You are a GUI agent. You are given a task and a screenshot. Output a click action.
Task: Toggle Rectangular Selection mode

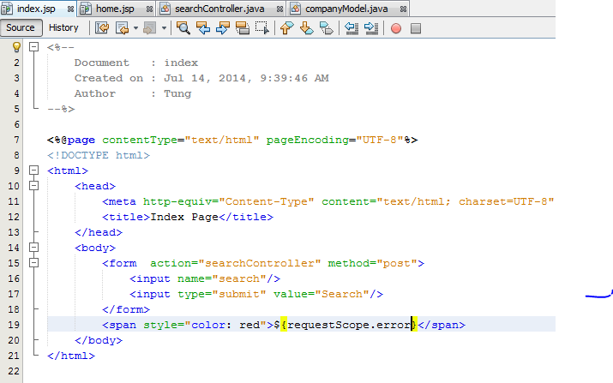tap(262, 28)
